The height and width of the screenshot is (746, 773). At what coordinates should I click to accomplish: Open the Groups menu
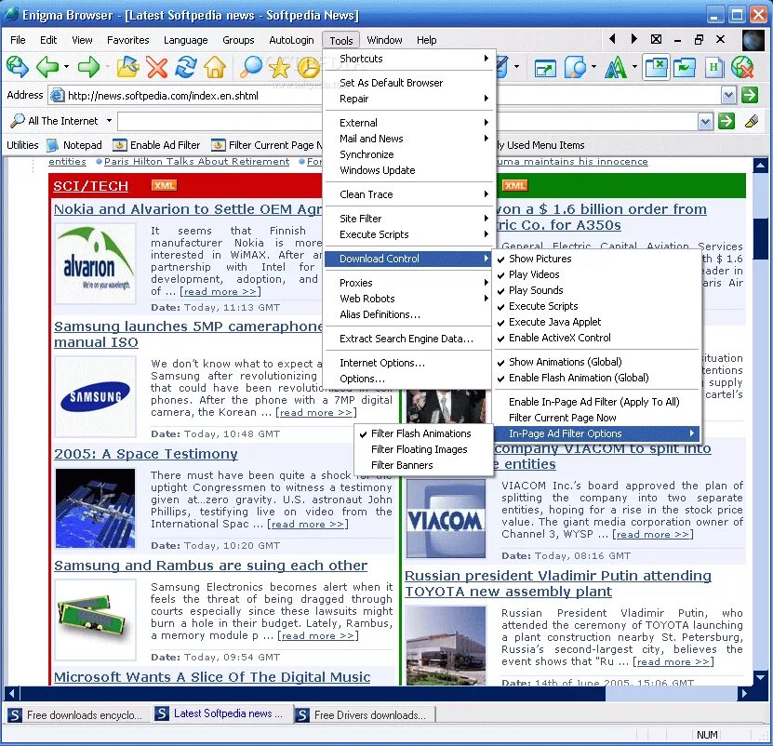coord(238,40)
